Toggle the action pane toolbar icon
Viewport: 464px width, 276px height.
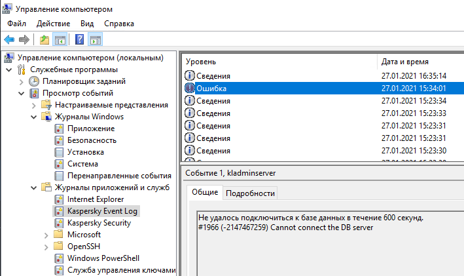click(x=96, y=39)
